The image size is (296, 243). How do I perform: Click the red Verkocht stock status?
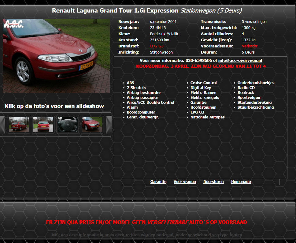(250, 46)
